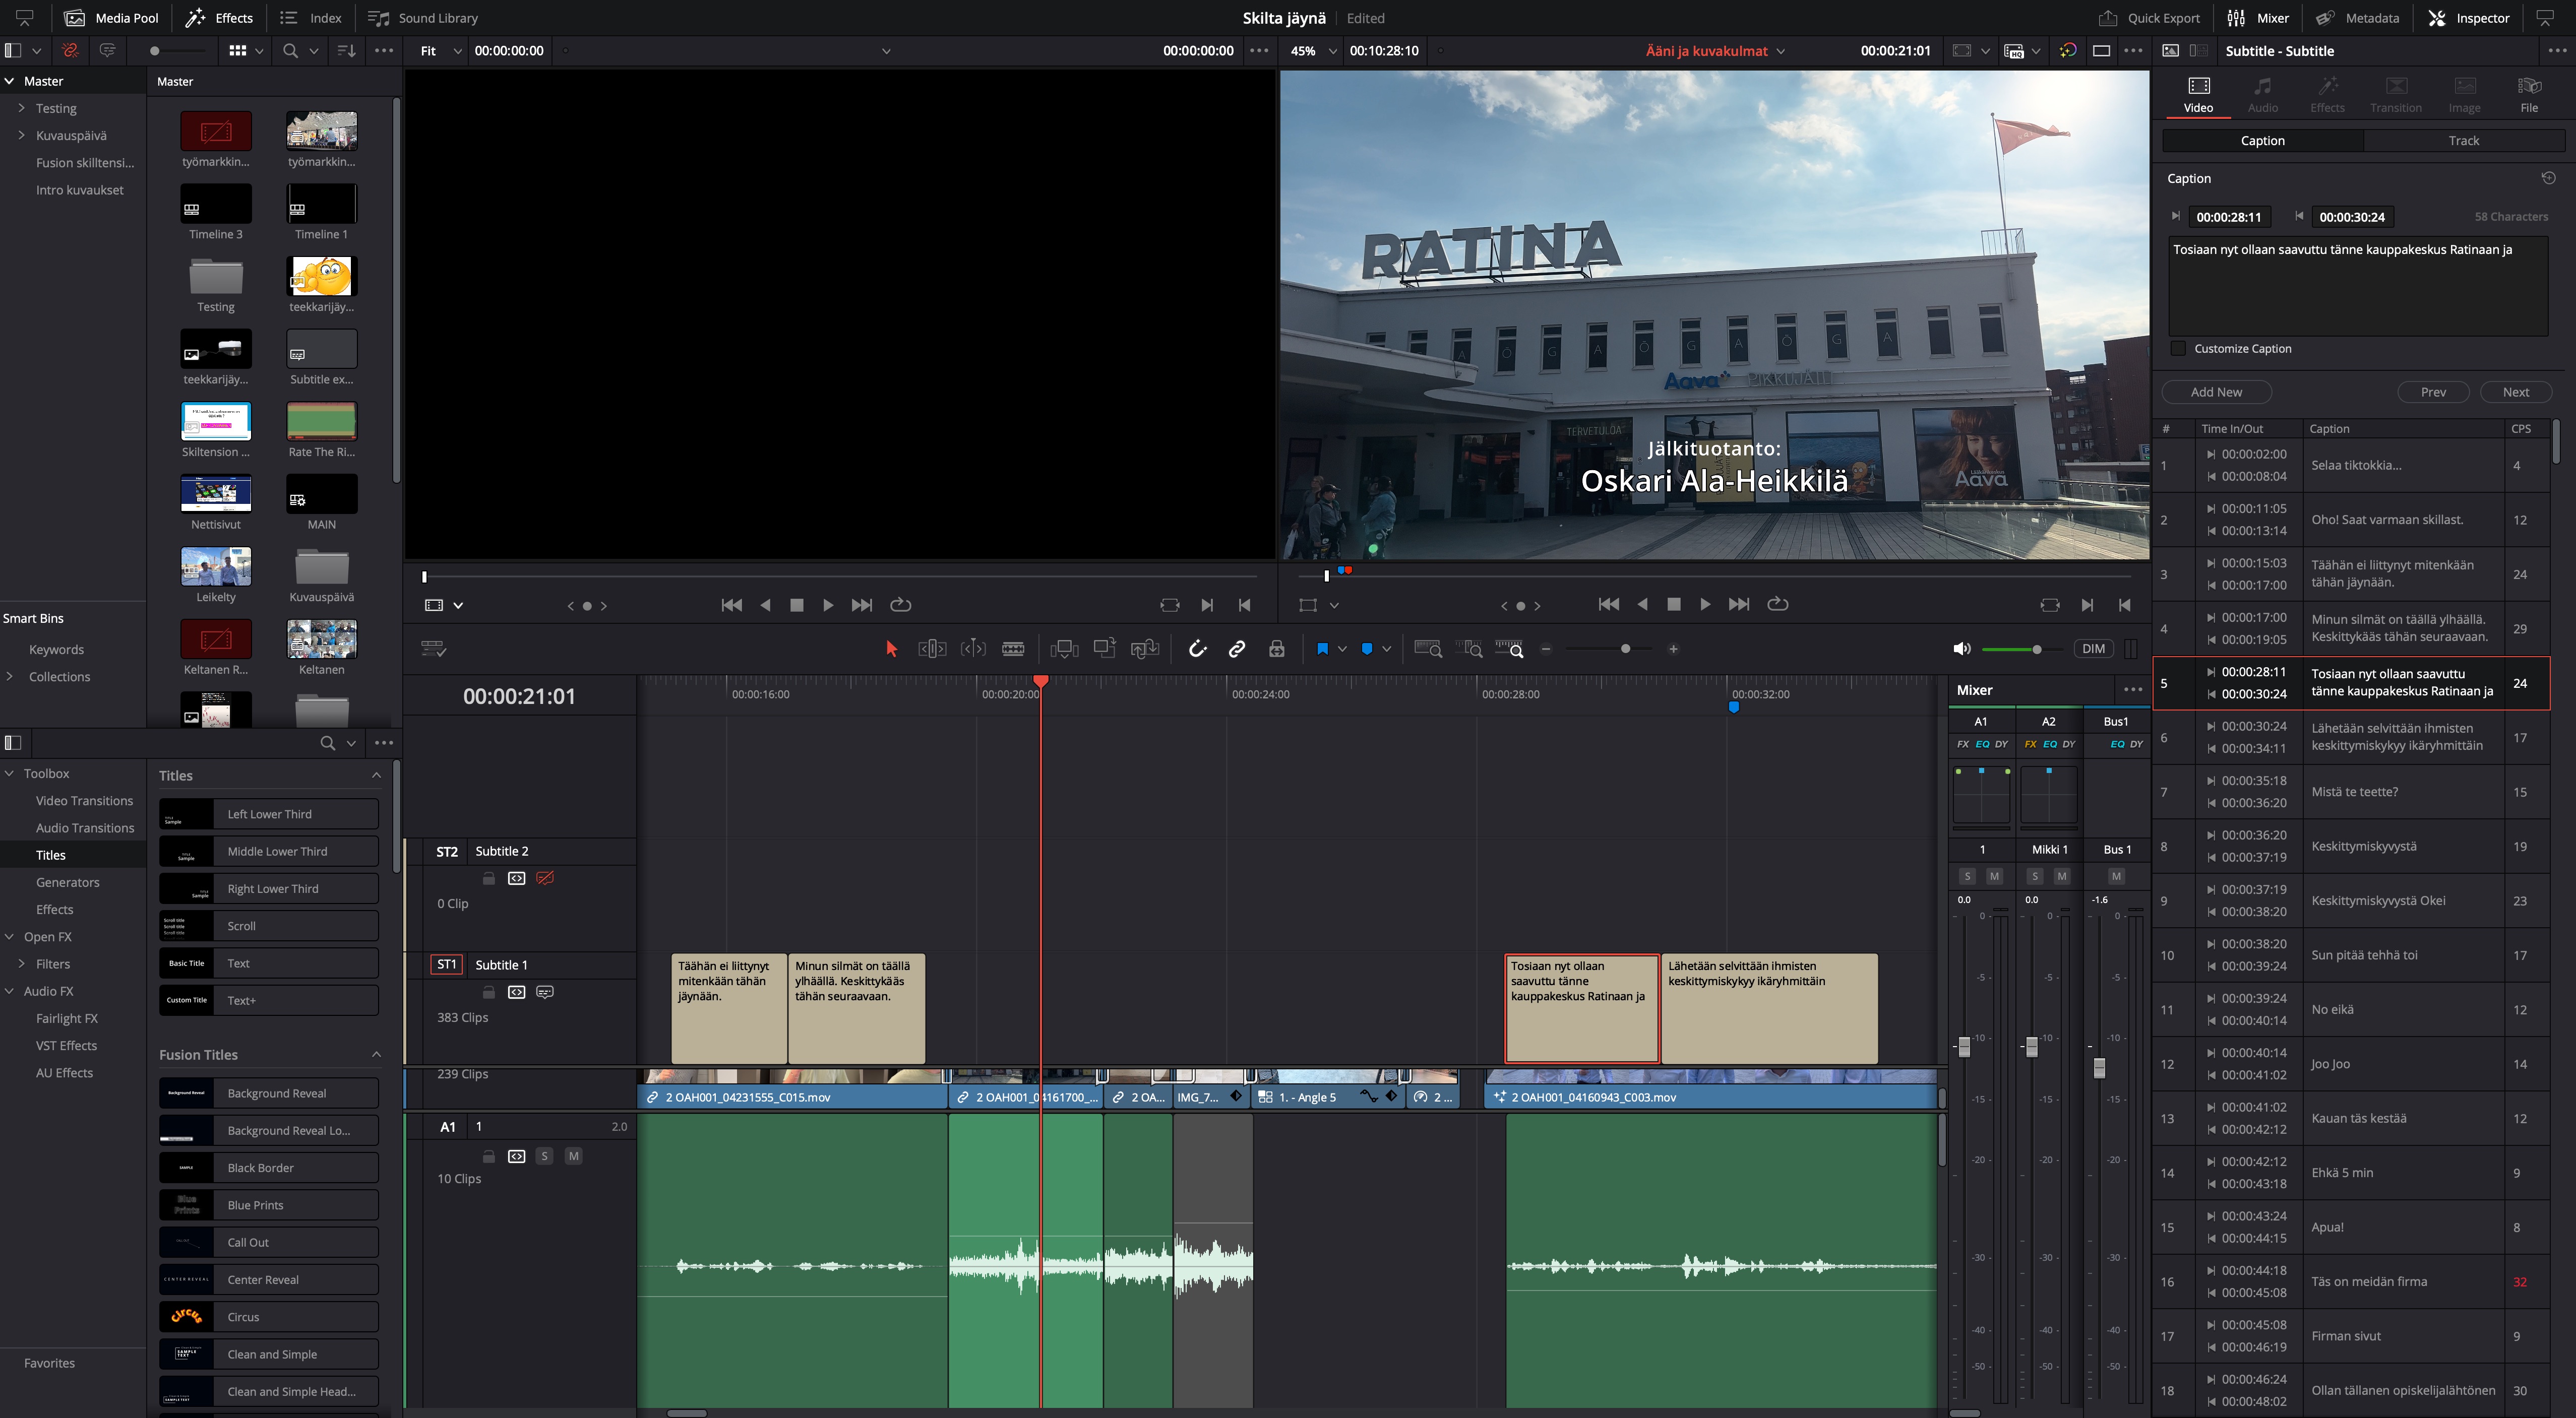The width and height of the screenshot is (2576, 1418).
Task: Open the Fit zoom dropdown
Action: tap(441, 51)
